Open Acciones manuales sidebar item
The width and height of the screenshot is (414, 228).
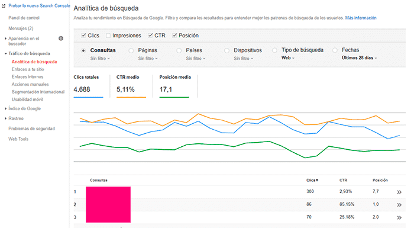[30, 84]
